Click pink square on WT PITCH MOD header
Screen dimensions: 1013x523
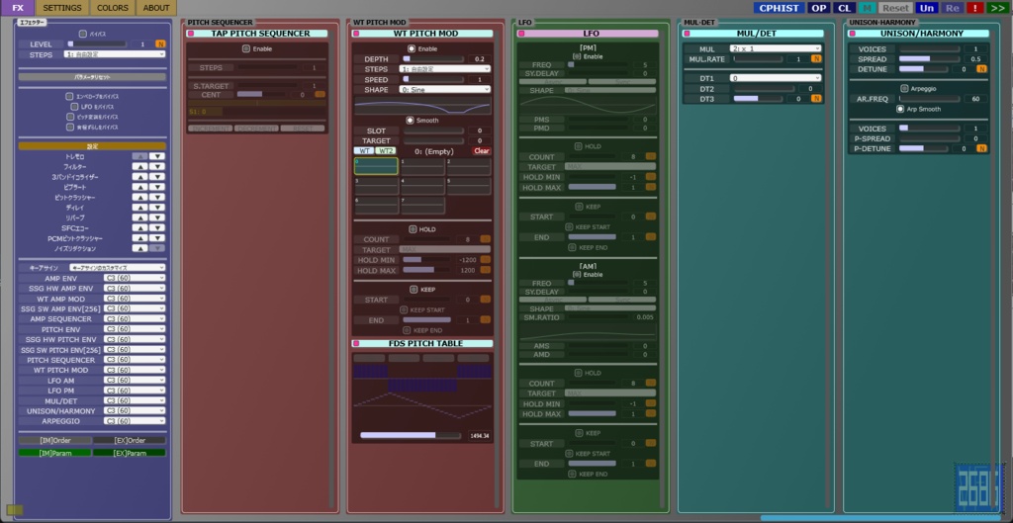tap(355, 34)
